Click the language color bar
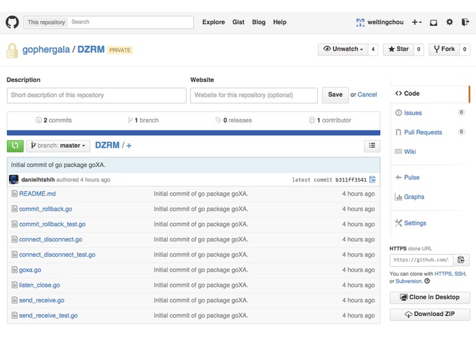Image resolution: width=476 pixels, height=338 pixels. 193,133
